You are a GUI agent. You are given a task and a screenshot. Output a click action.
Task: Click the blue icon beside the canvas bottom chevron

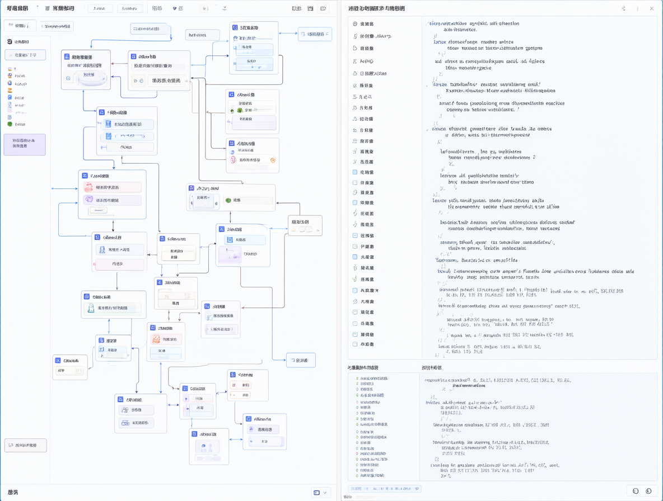point(316,493)
